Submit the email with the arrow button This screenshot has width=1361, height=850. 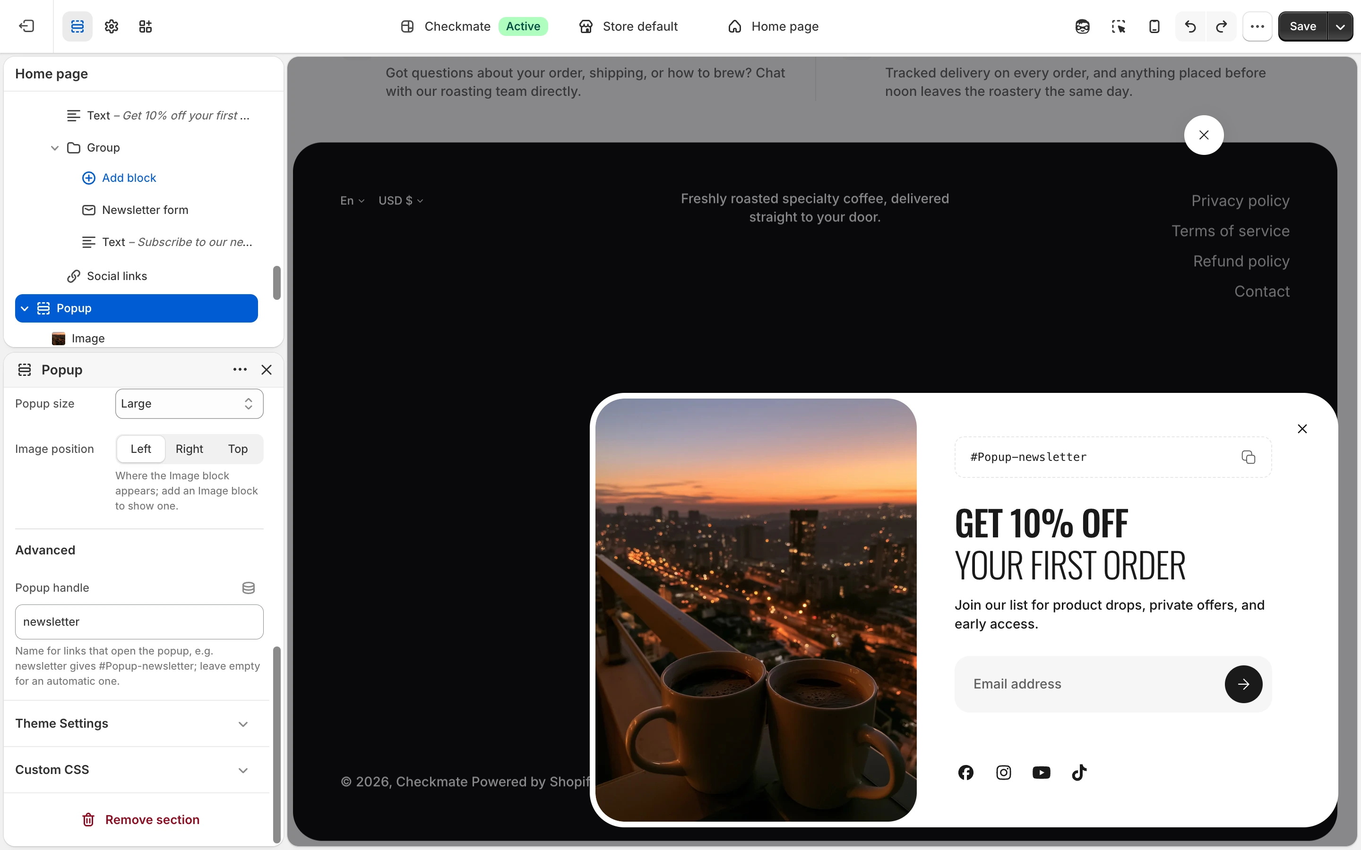(1243, 684)
